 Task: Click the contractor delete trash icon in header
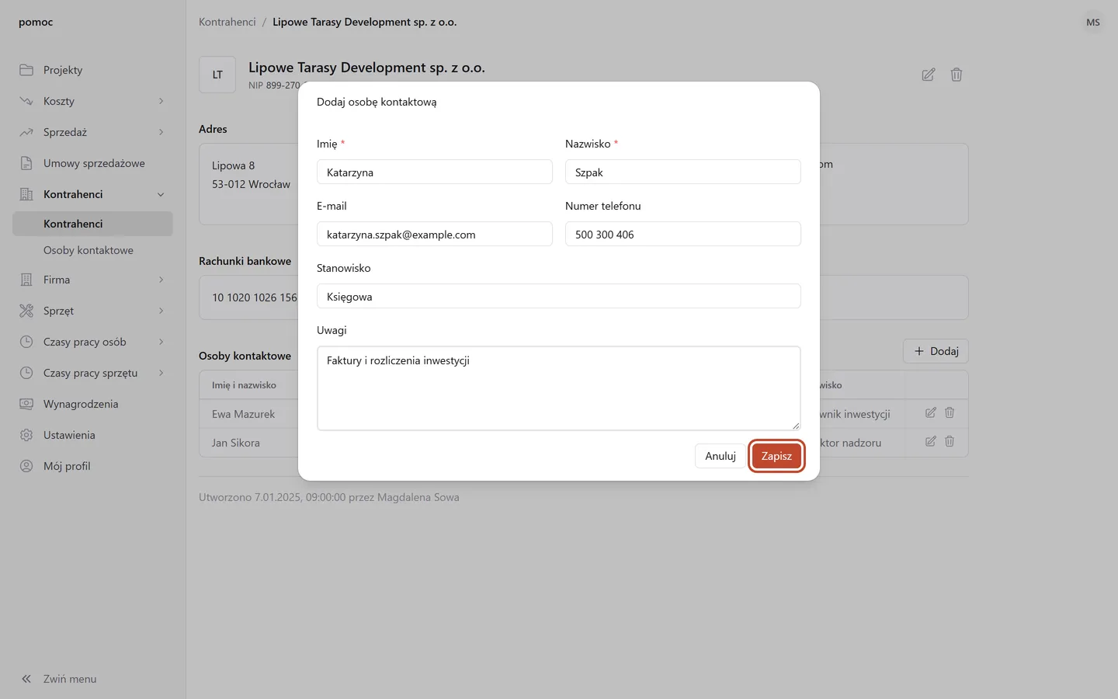[957, 75]
